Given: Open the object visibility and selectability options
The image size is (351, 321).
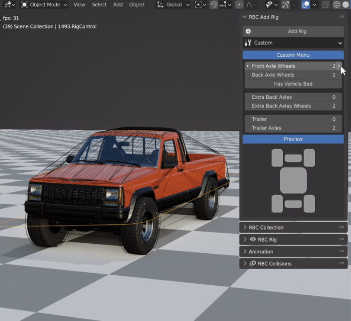Looking at the screenshot, I should (272, 5).
